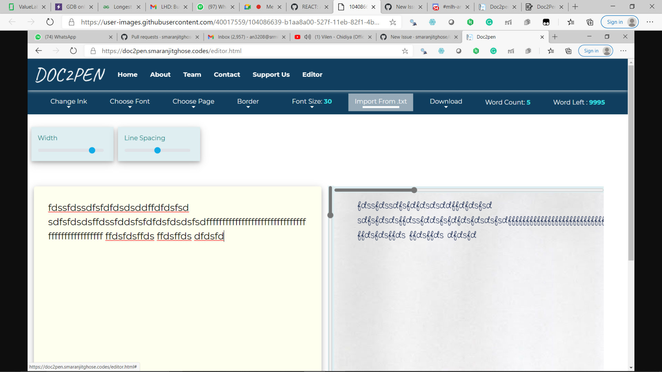Open the Collections icon in the toolbar

coord(568,51)
